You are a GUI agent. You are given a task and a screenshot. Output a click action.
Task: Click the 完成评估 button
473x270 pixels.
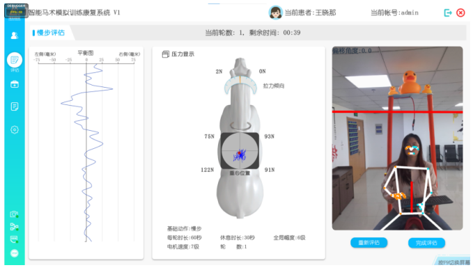[426, 243]
